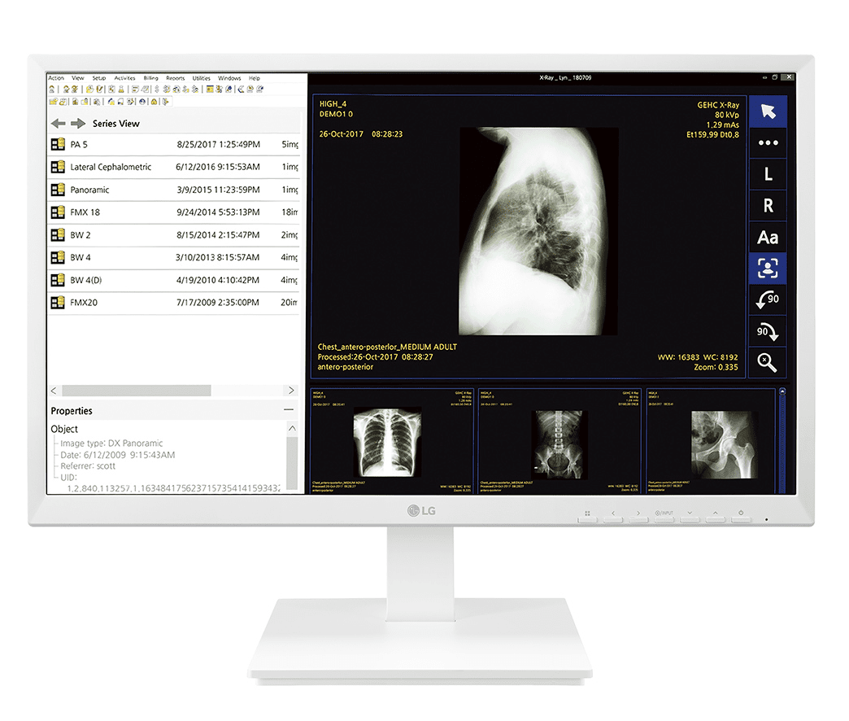Image resolution: width=849 pixels, height=721 pixels.
Task: Open the Activities menu
Action: (124, 78)
